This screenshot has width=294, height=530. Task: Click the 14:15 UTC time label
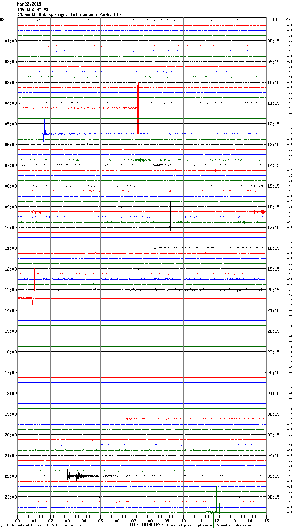[x=274, y=165]
